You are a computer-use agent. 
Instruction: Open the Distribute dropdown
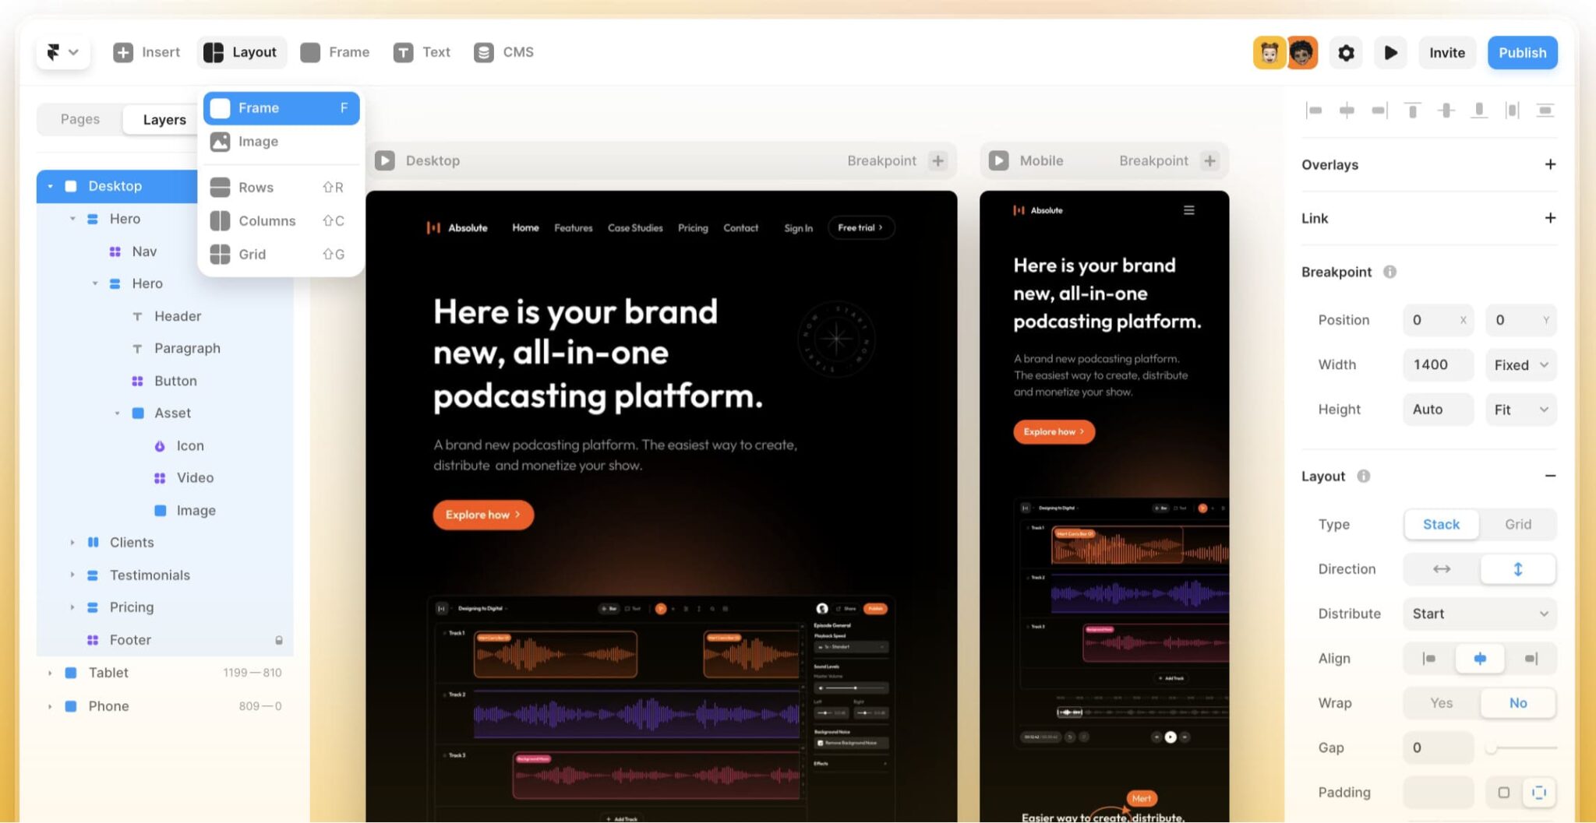coord(1479,614)
